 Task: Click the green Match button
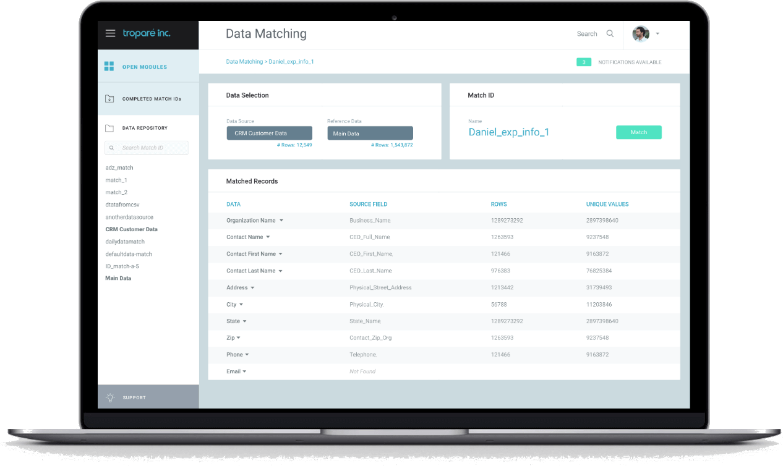coord(638,132)
